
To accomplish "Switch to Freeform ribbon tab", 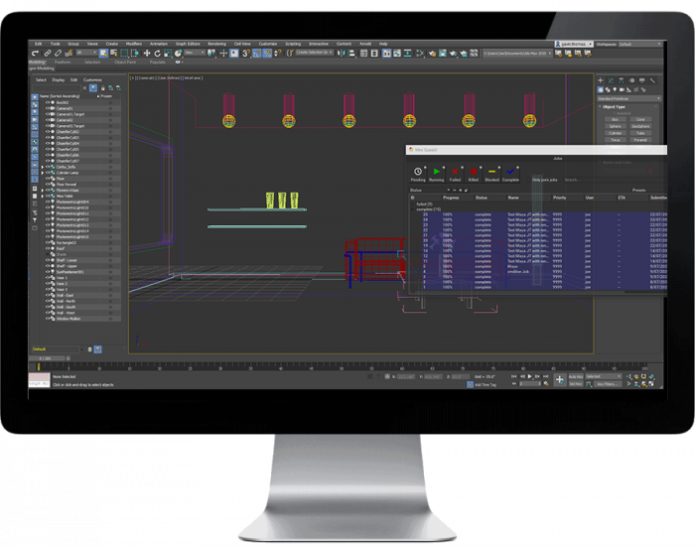I will tap(62, 63).
